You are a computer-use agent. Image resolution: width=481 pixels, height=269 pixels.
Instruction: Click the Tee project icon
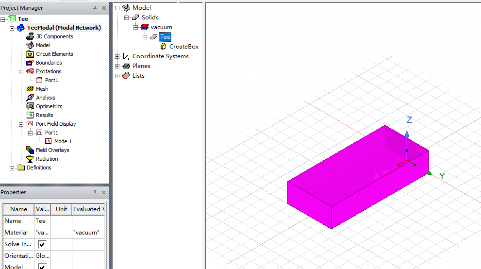click(x=12, y=19)
